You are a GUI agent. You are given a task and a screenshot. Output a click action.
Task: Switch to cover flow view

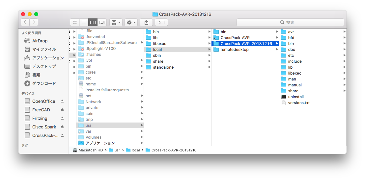tap(102, 22)
